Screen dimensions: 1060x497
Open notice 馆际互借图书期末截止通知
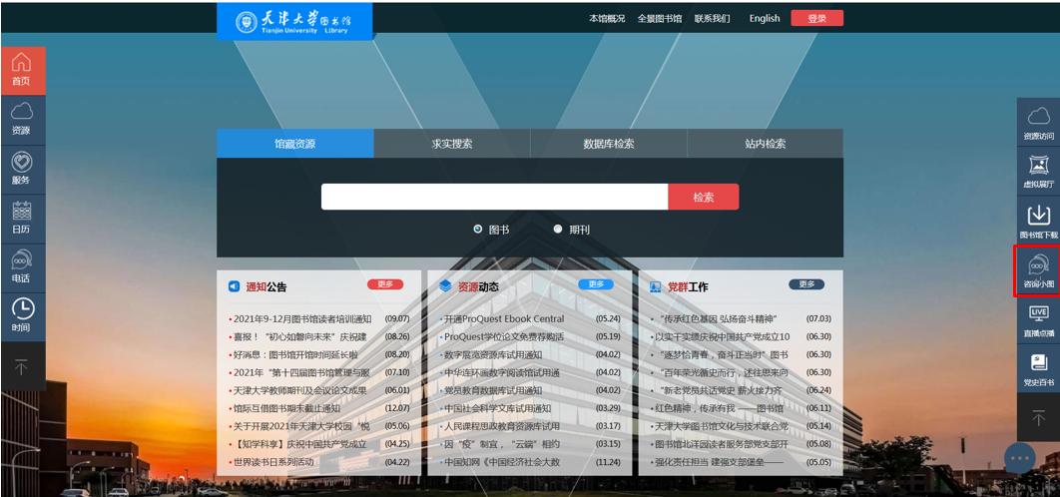pos(286,408)
